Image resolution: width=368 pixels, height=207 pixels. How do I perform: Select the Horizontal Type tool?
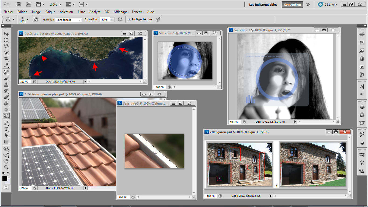[6, 129]
